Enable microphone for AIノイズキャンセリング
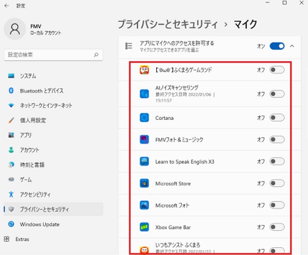The image size is (308, 255). coord(277,94)
